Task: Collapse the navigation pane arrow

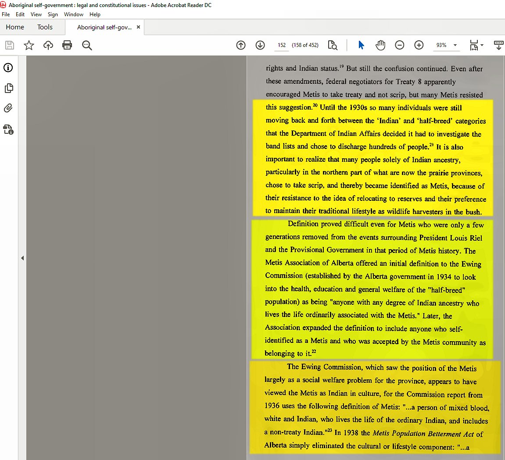Action: point(22,258)
